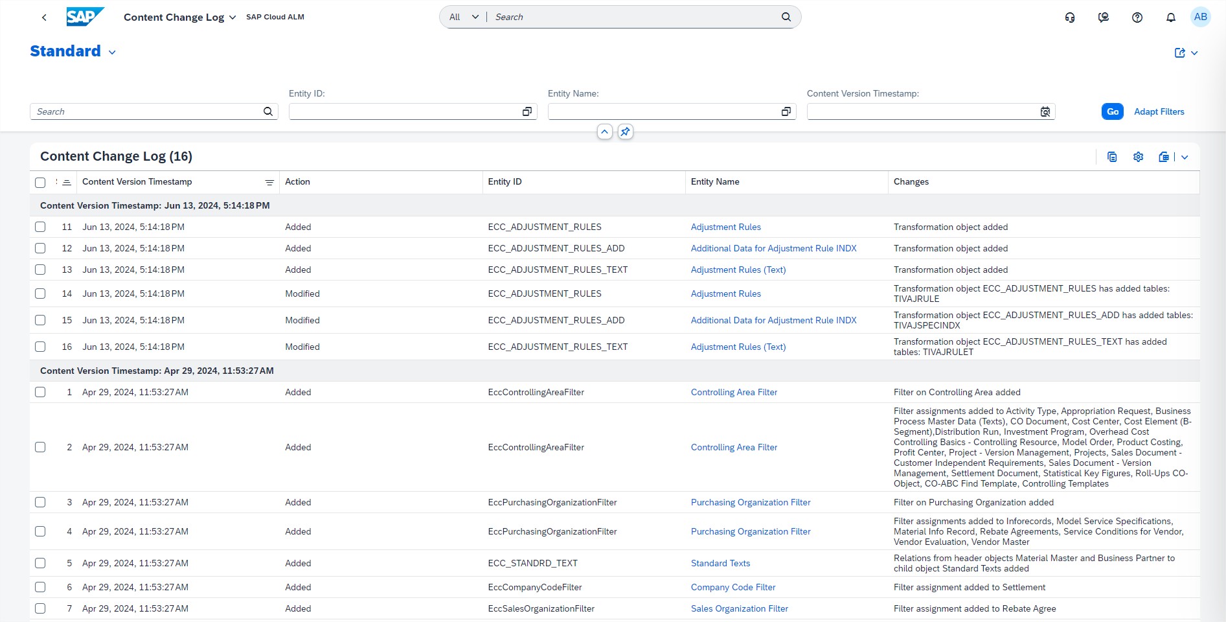Open the All search scope dropdown
Image resolution: width=1226 pixels, height=622 pixels.
(x=463, y=17)
